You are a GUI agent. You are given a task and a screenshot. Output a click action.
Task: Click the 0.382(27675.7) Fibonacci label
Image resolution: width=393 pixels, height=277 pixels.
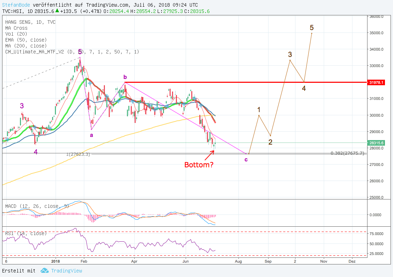(x=348, y=153)
